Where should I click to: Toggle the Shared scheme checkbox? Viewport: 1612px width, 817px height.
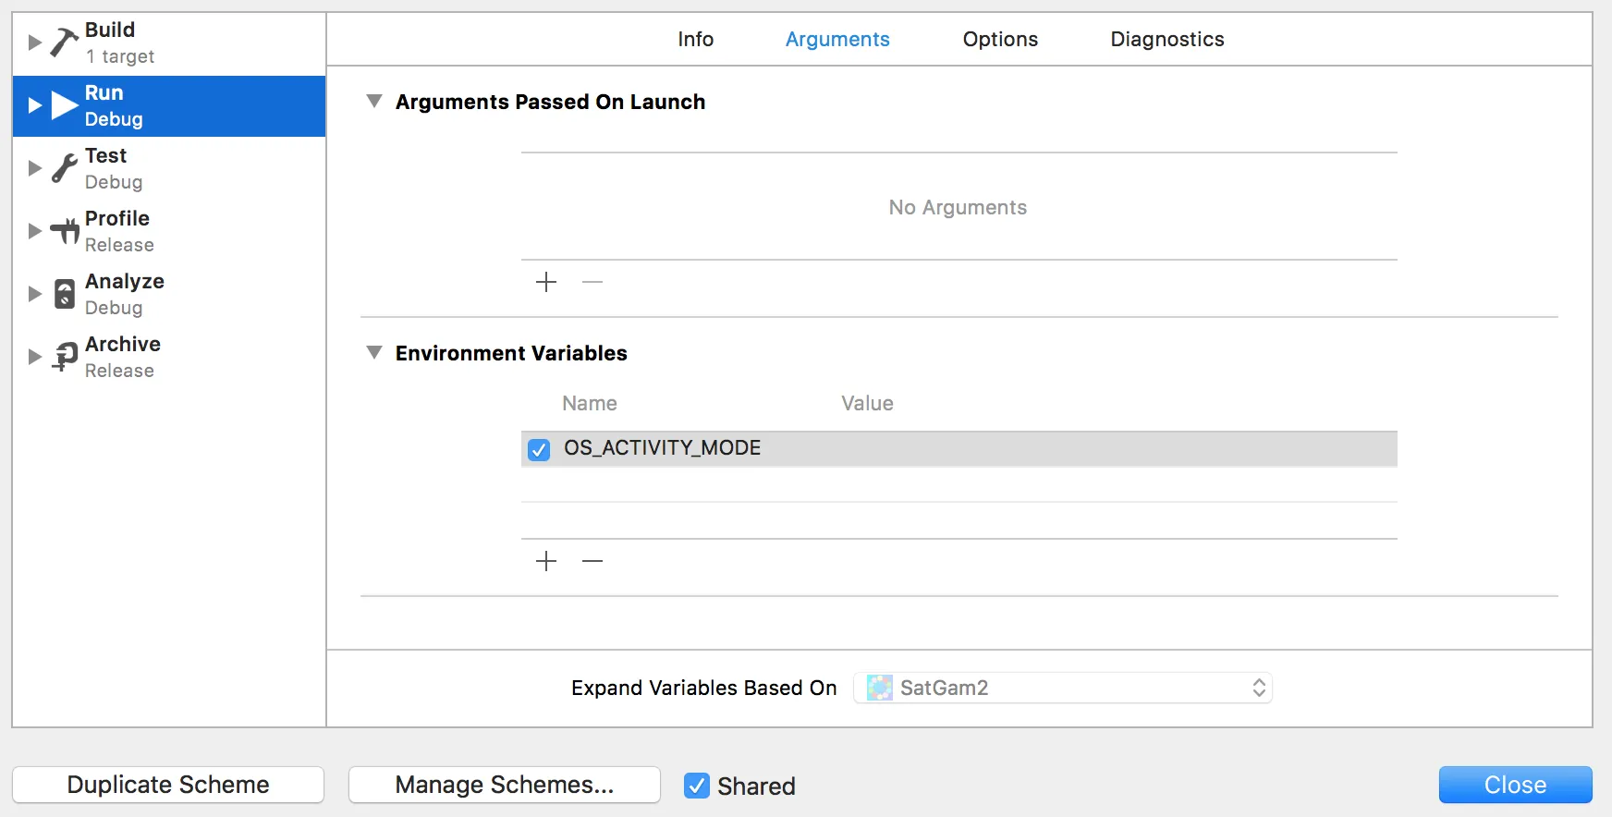697,786
